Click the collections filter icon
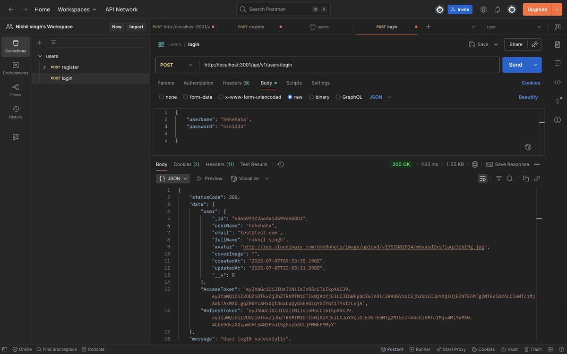The height and width of the screenshot is (354, 567). (53, 43)
